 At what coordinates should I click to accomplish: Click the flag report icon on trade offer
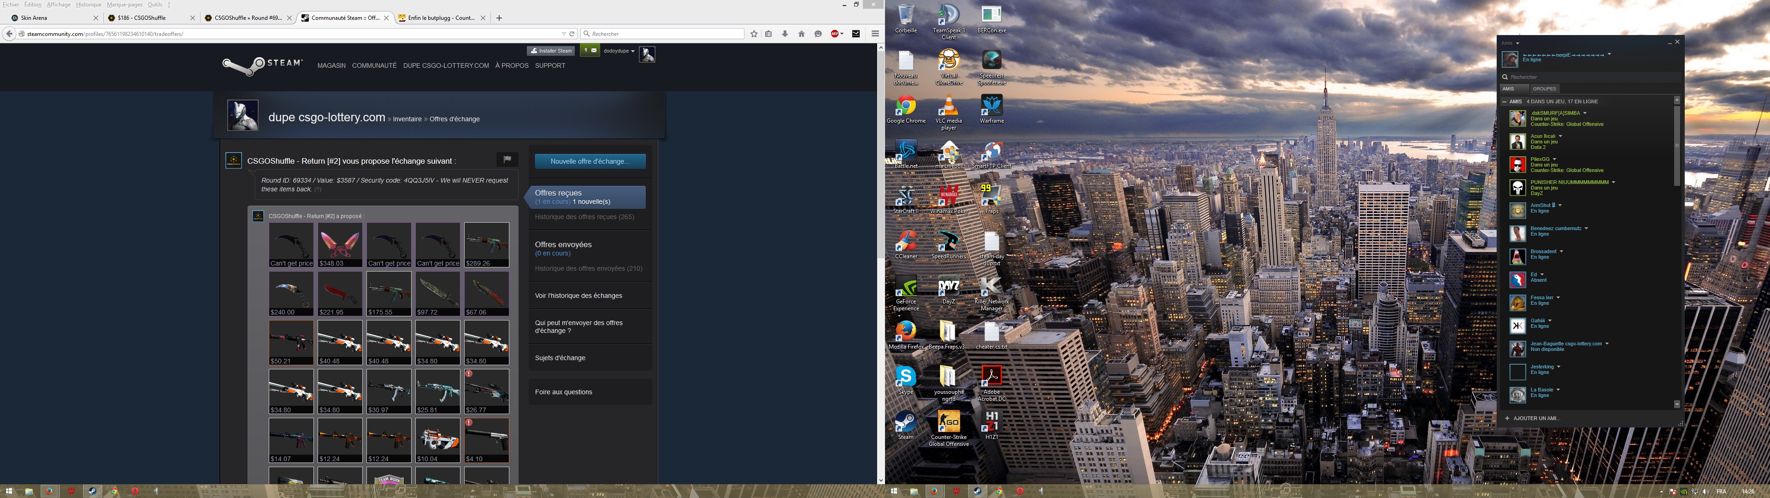[x=507, y=160]
